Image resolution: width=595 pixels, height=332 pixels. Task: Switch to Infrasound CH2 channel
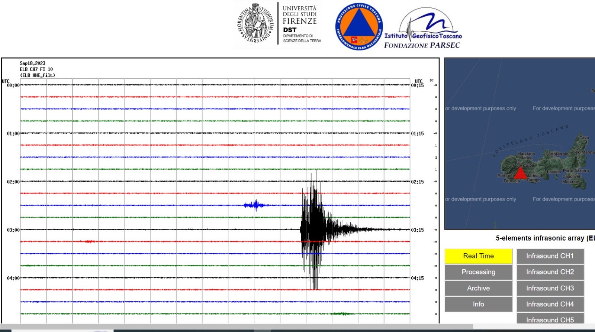click(550, 272)
